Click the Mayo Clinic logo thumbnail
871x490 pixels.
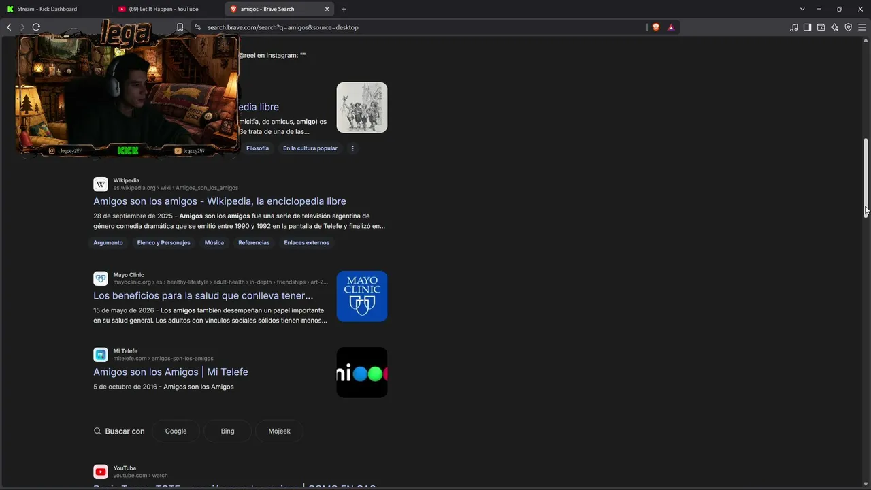coord(362,296)
